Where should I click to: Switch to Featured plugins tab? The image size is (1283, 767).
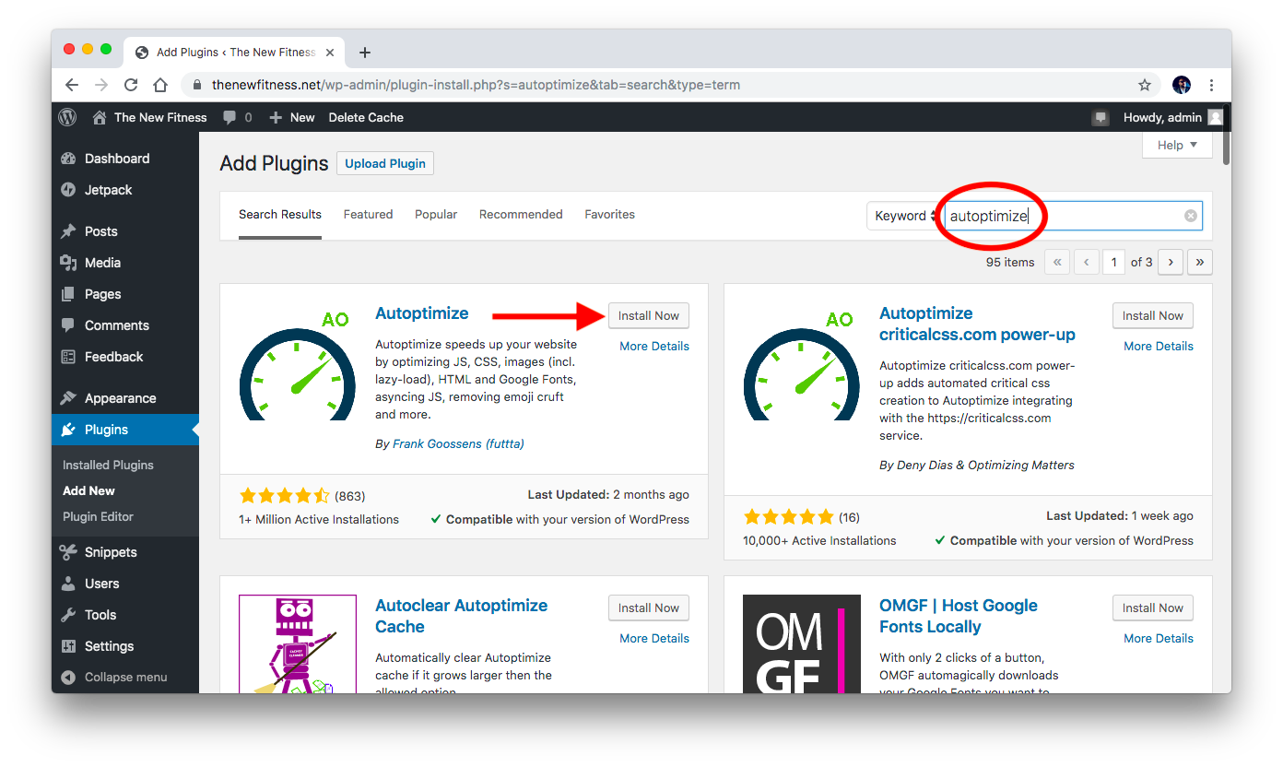(x=368, y=214)
